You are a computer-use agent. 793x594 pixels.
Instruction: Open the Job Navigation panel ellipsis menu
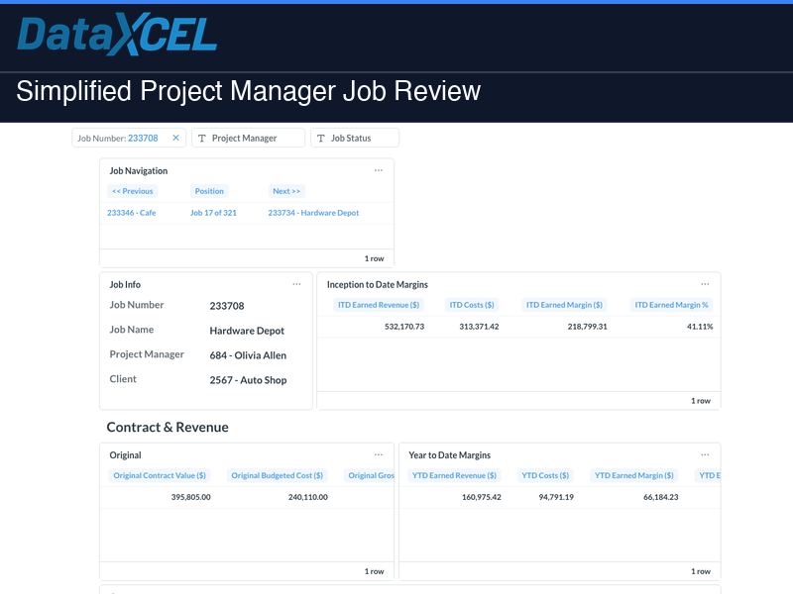click(x=378, y=169)
